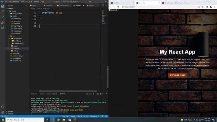Open the terminal launch profile dropdown arrow

click(95, 94)
